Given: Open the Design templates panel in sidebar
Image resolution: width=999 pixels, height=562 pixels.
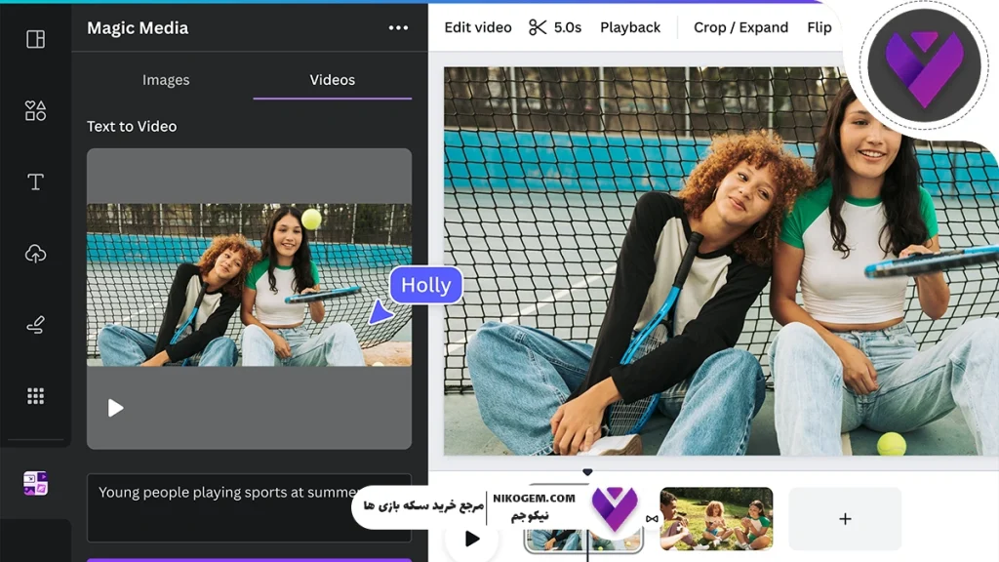Looking at the screenshot, I should 35,39.
